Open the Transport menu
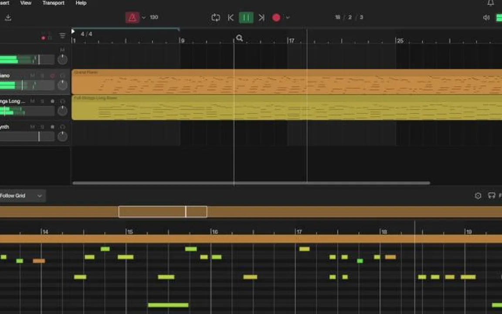Screen dimensions: 502x314 click(53, 3)
